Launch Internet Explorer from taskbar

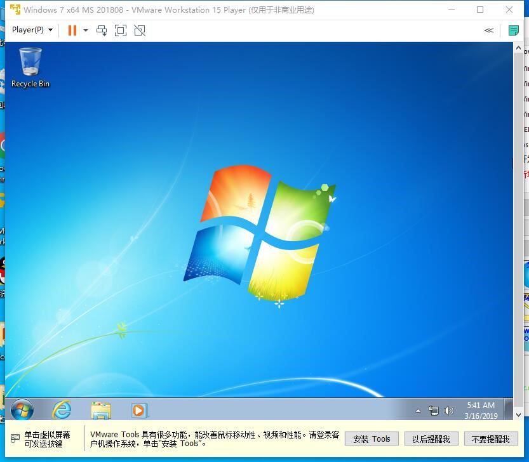click(62, 410)
